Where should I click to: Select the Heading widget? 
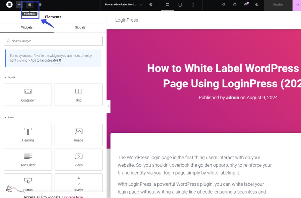pos(28,135)
